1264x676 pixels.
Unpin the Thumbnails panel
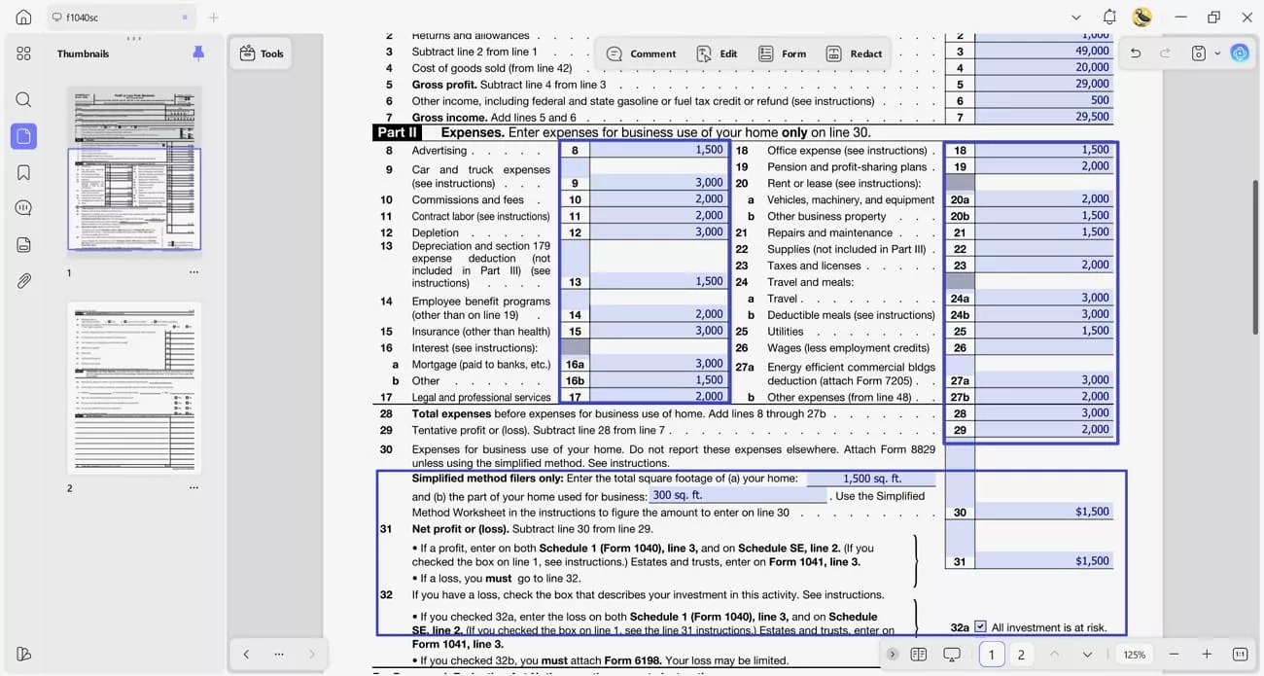coord(198,53)
